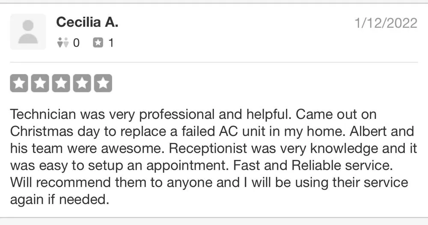
Task: Click the review count number 1
Action: (x=110, y=43)
